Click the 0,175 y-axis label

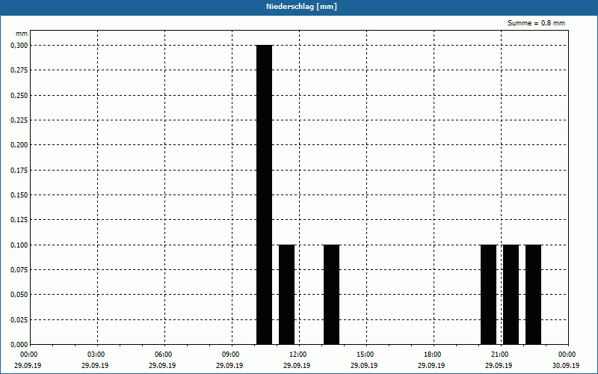[19, 171]
